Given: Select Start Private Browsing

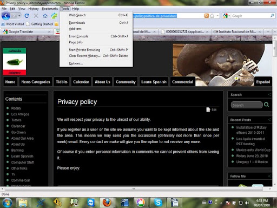Looking at the screenshot, I should (x=96, y=50).
